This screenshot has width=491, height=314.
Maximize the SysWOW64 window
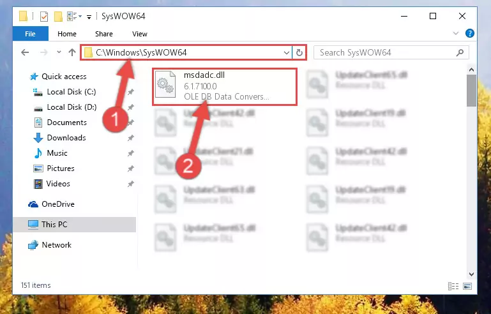[433, 16]
